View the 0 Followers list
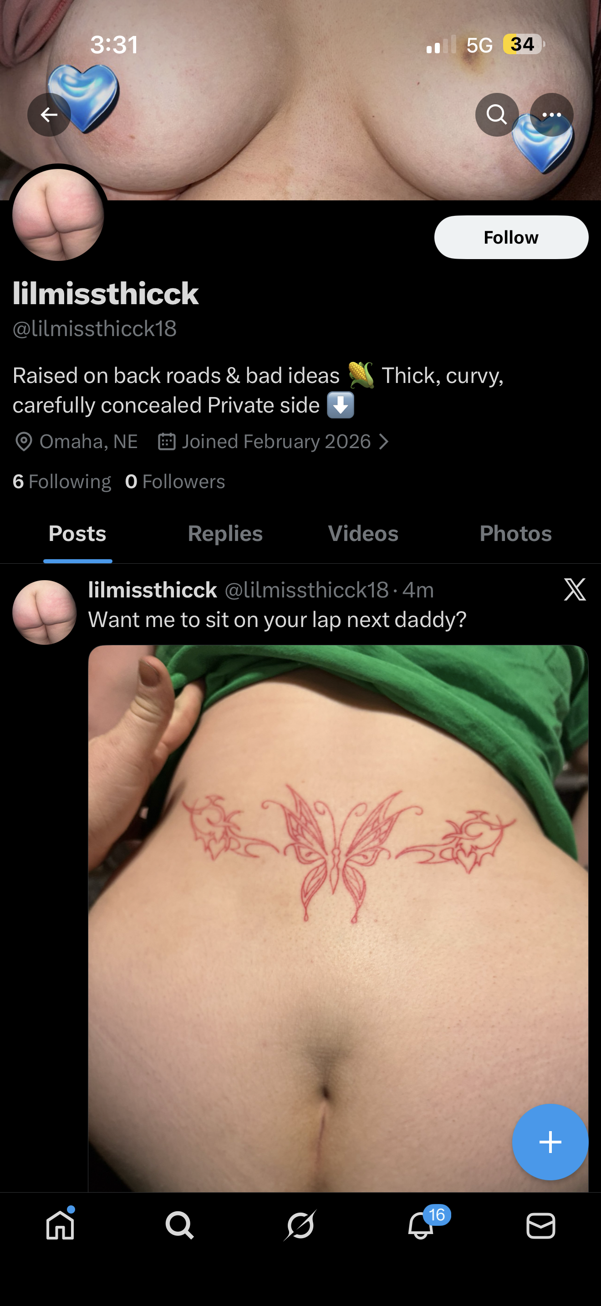The image size is (601, 1306). 175,482
